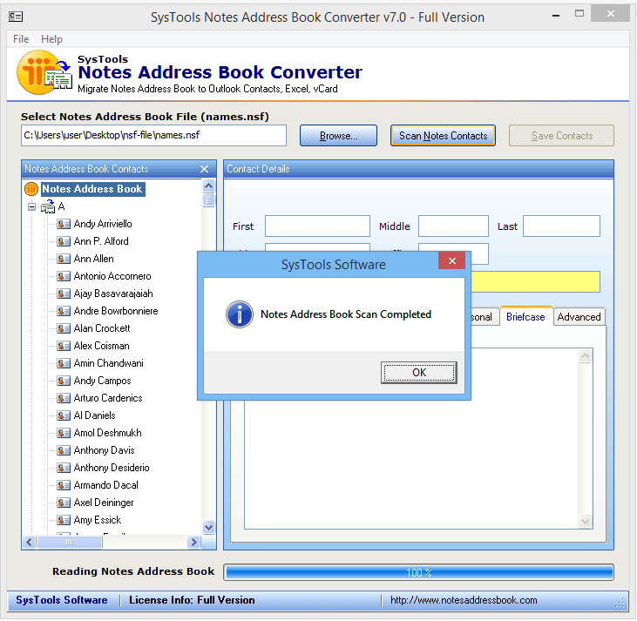Click contact card icon for Alex Coisman
Viewport: 637px width, 621px height.
[64, 346]
